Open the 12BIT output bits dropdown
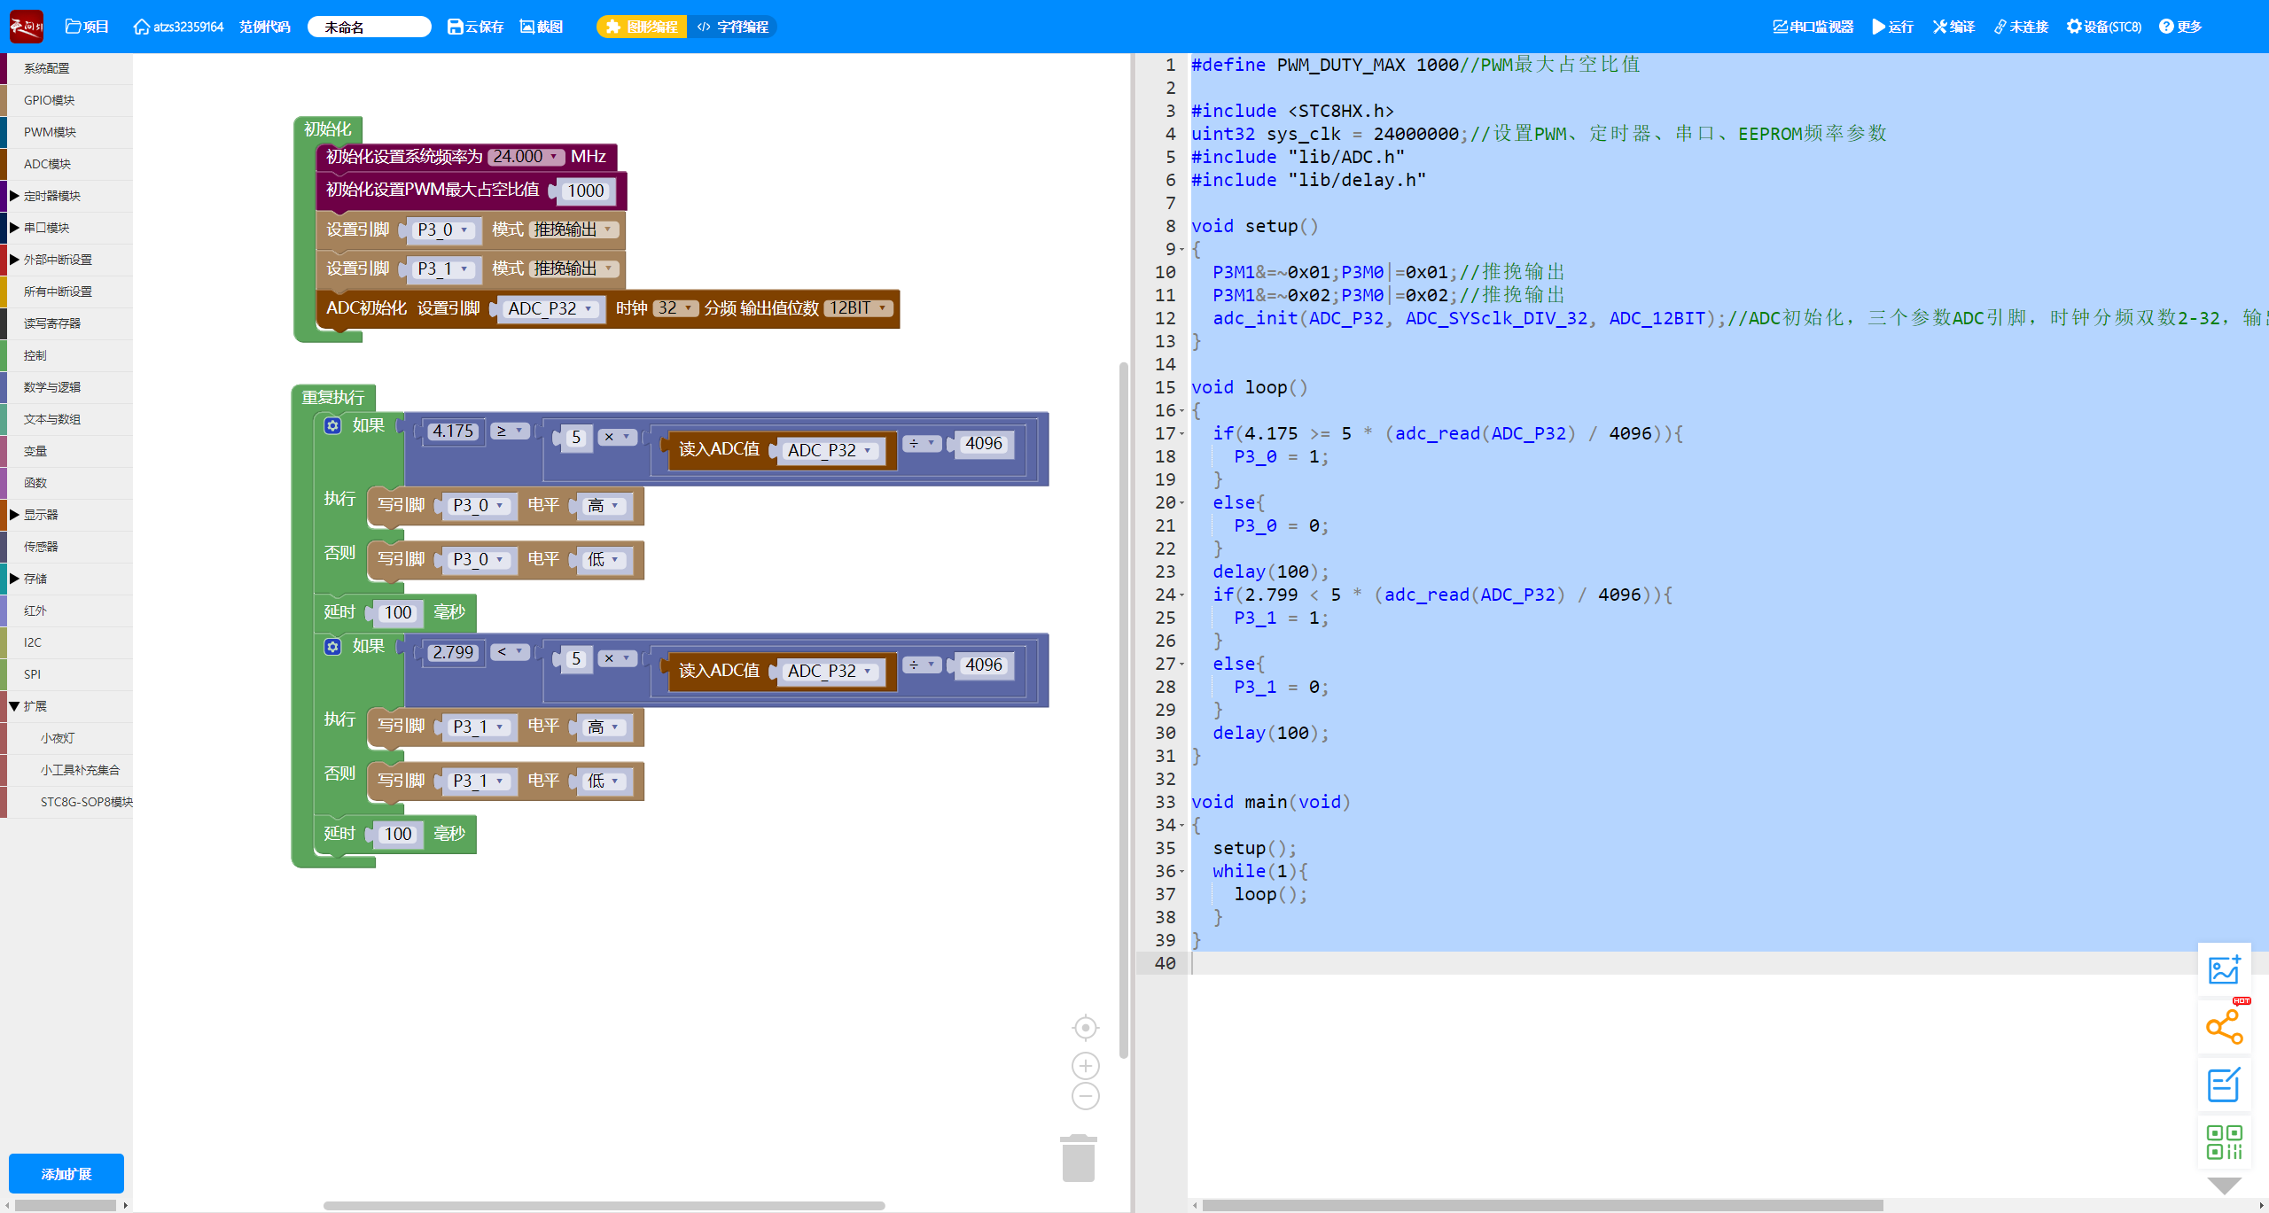2269x1213 pixels. (x=858, y=307)
